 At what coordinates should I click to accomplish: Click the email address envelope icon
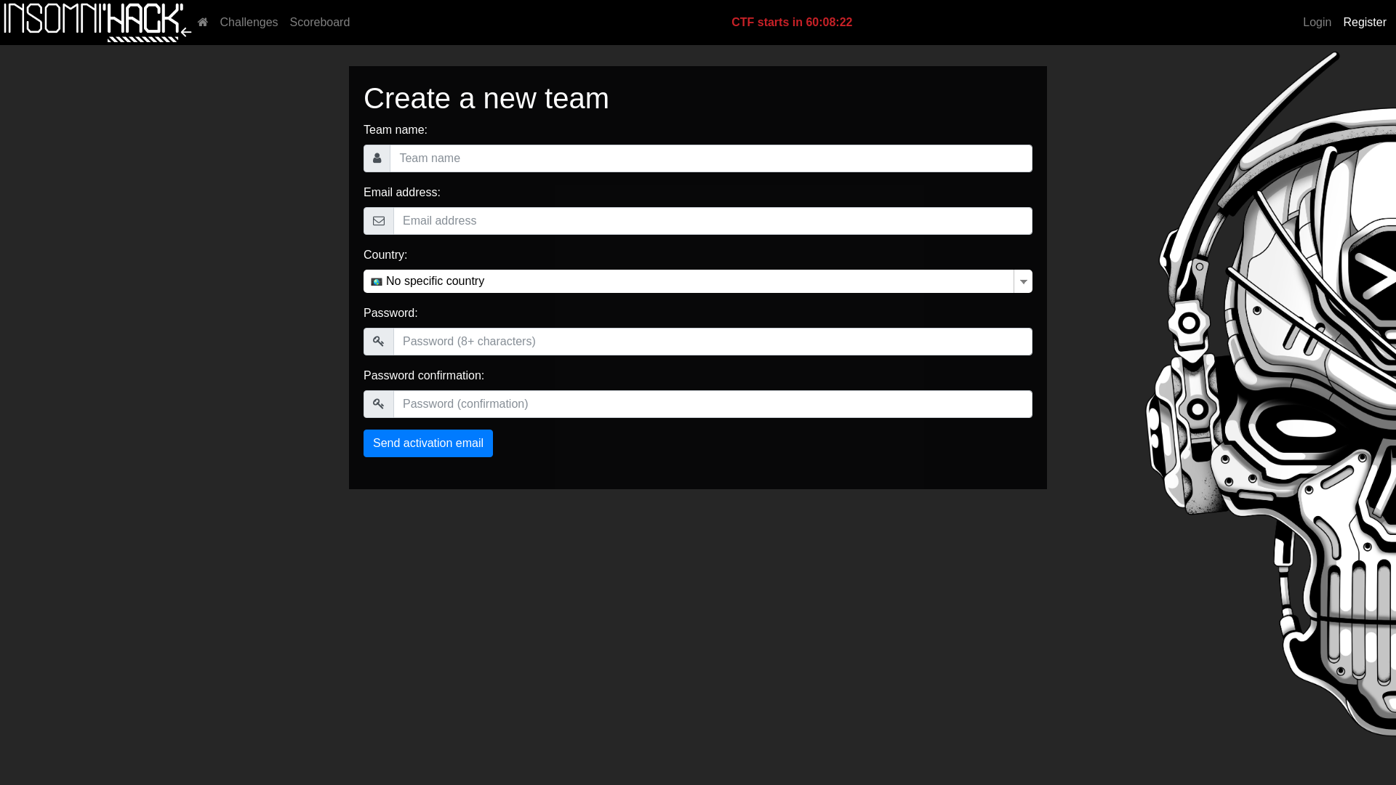pos(379,220)
